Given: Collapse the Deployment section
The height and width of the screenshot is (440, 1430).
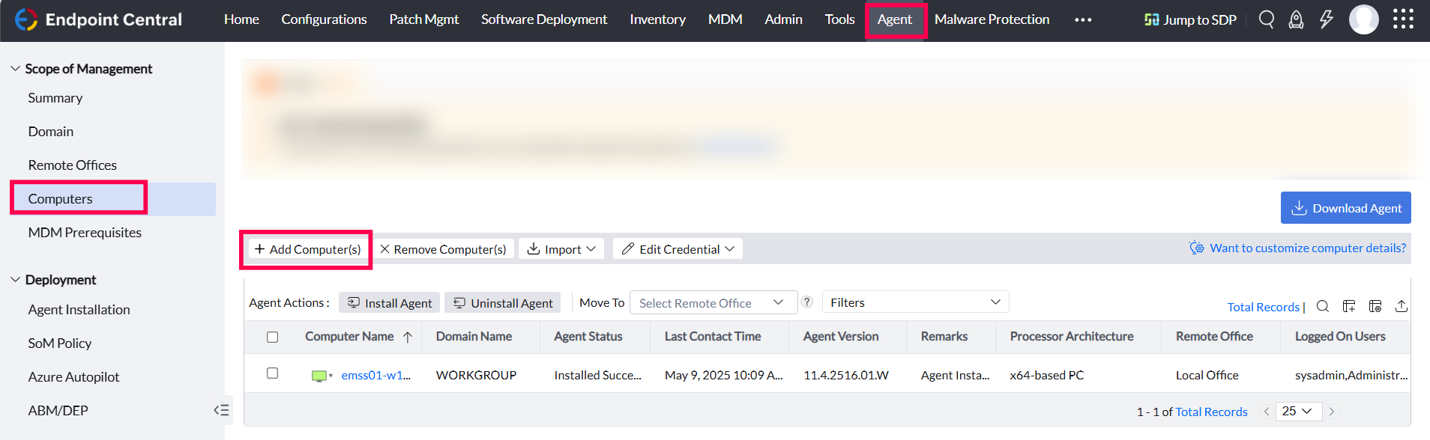Looking at the screenshot, I should (x=15, y=280).
